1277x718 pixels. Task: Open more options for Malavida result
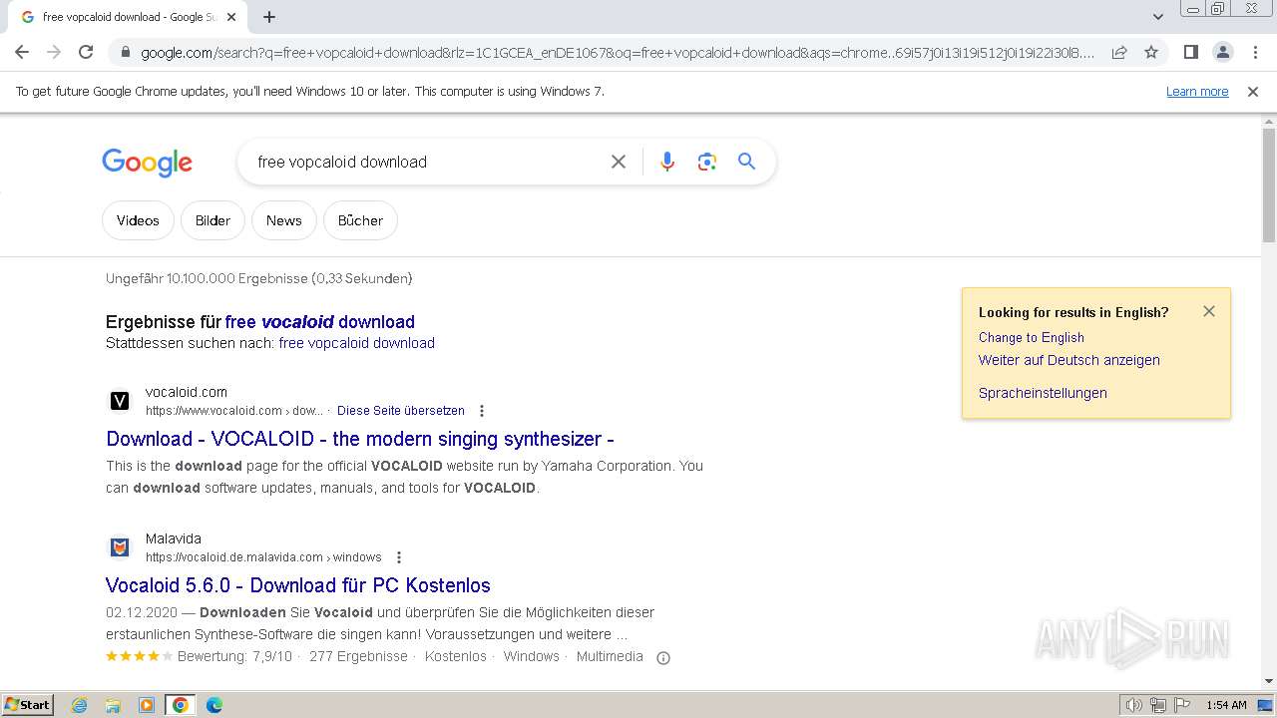pyautogui.click(x=399, y=557)
